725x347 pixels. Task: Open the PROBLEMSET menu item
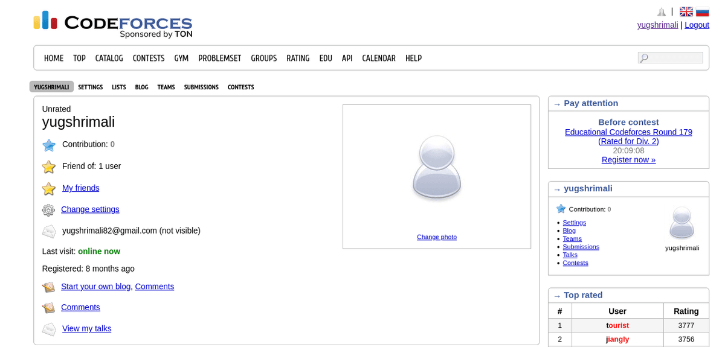point(220,58)
